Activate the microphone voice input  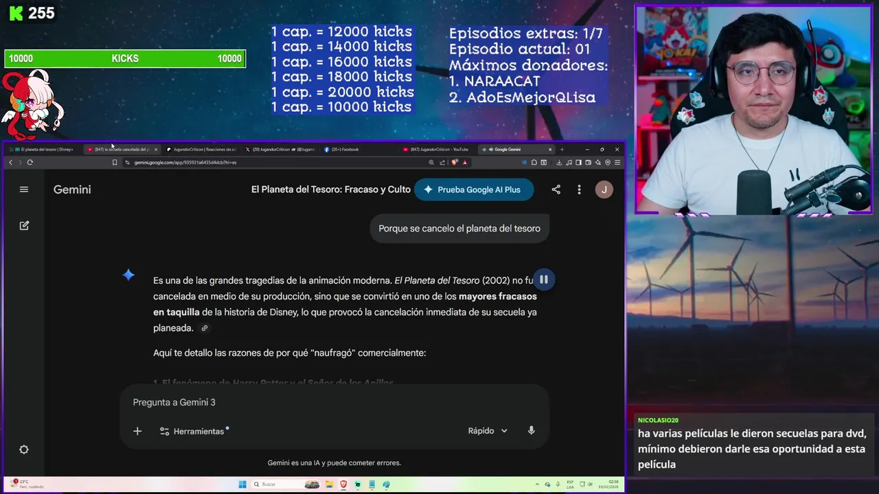(531, 430)
